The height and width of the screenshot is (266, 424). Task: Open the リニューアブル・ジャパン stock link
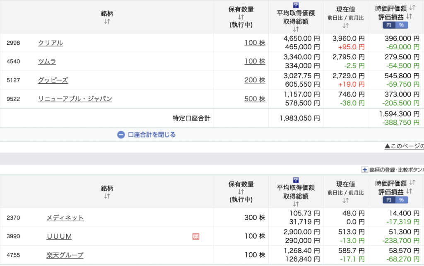pos(75,99)
